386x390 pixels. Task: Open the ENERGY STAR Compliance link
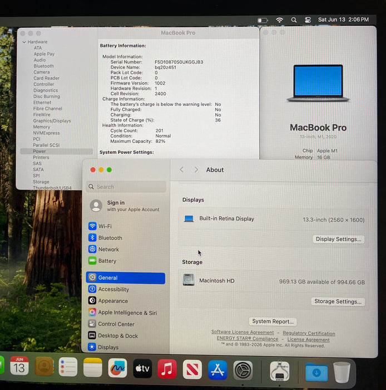coord(248,339)
